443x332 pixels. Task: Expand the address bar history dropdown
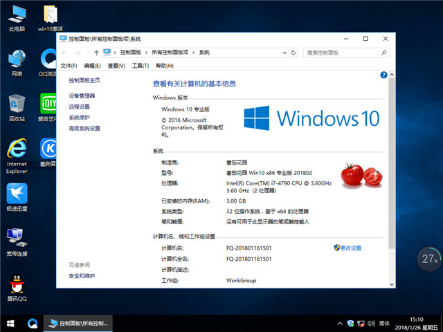285,53
